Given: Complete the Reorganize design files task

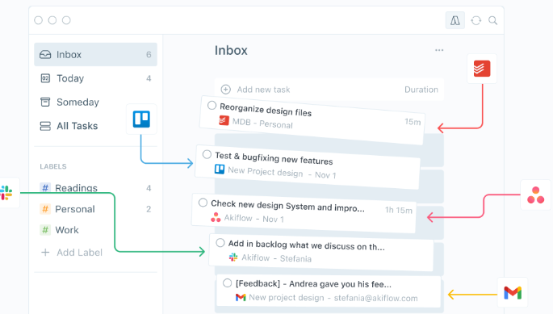Looking at the screenshot, I should 212,105.
